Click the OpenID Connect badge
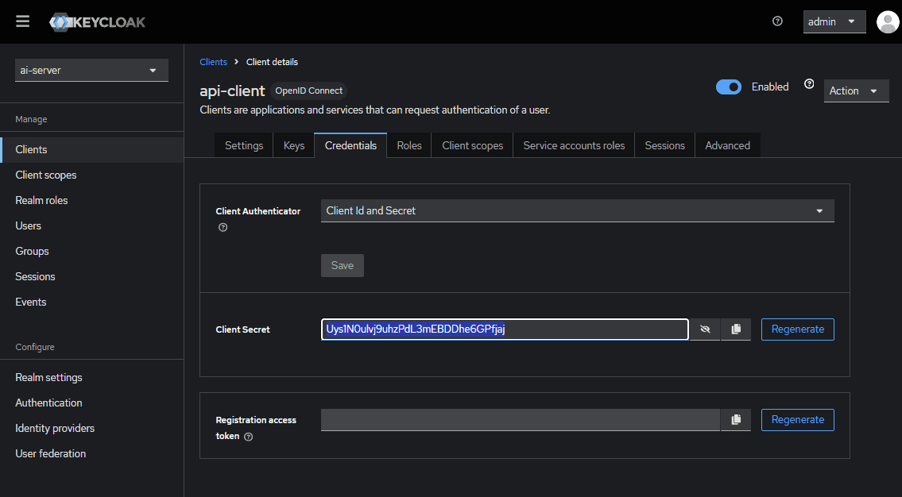The width and height of the screenshot is (902, 497). click(x=309, y=91)
